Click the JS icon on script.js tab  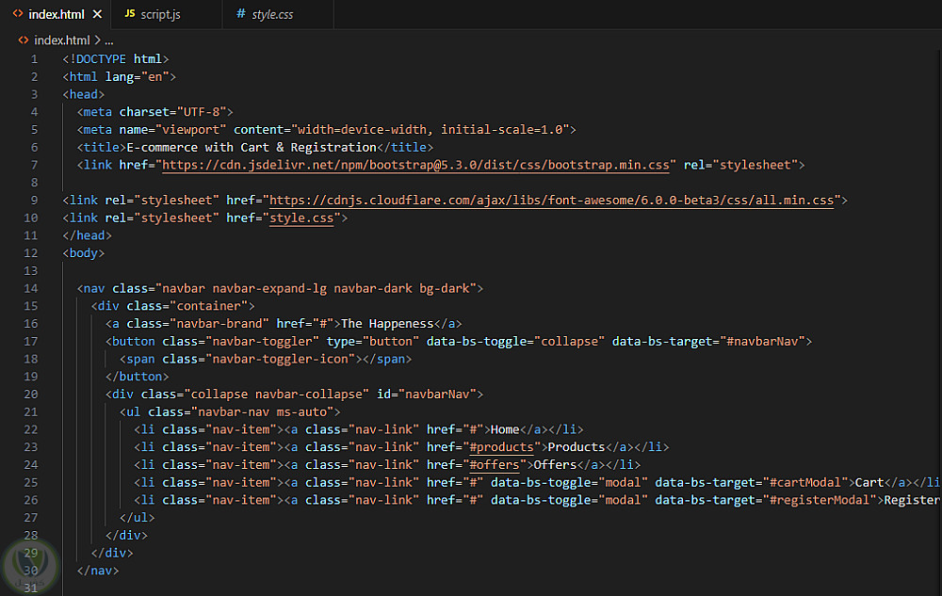(129, 14)
